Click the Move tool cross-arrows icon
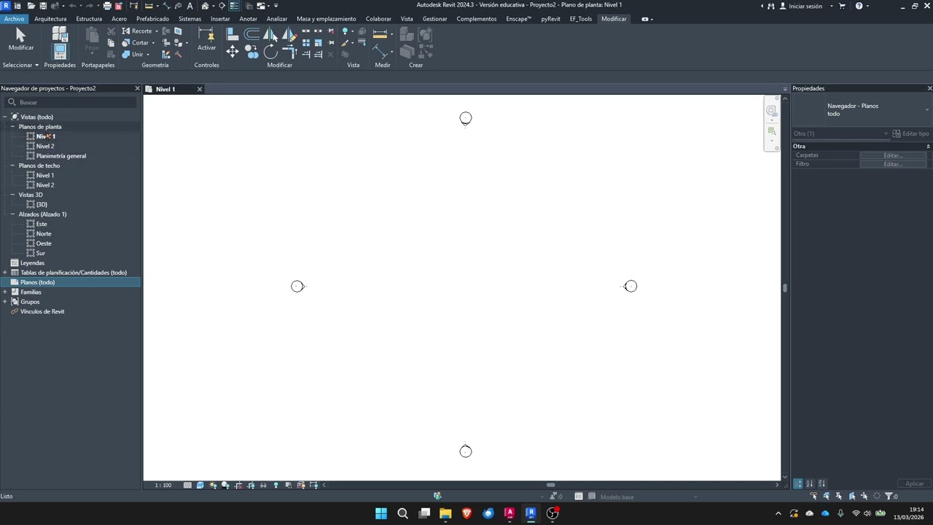The height and width of the screenshot is (525, 933). pos(233,51)
